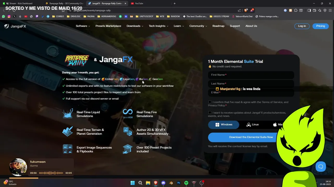Click the fukumean album art thumbnail

pyautogui.click(x=18, y=167)
